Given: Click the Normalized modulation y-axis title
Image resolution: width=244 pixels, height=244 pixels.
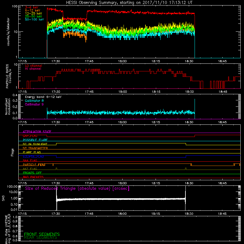Looking at the screenshot, I should pos(8,106).
